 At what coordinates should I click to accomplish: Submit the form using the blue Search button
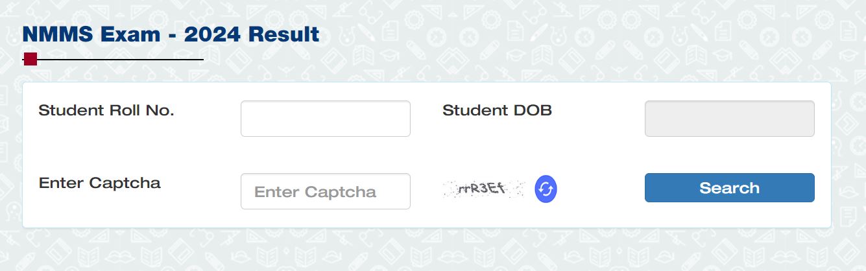729,188
